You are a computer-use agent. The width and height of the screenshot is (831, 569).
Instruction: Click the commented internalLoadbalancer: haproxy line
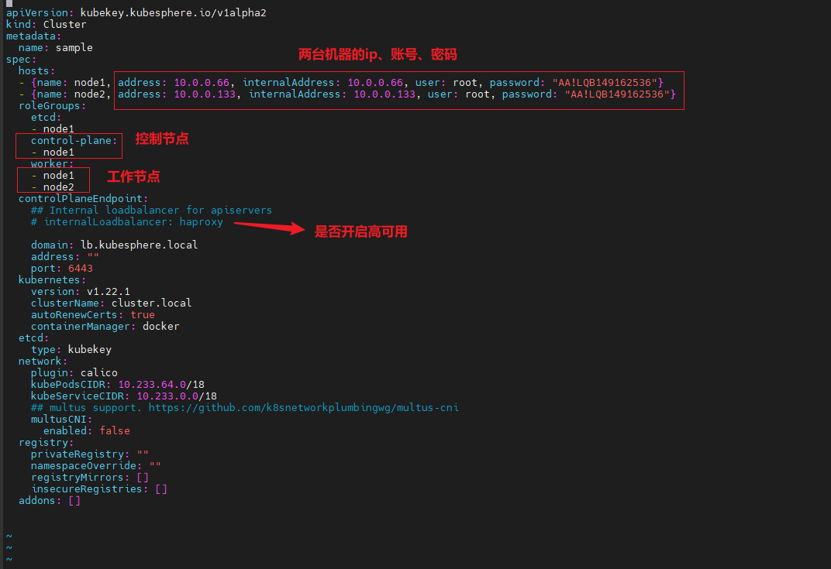(x=126, y=221)
